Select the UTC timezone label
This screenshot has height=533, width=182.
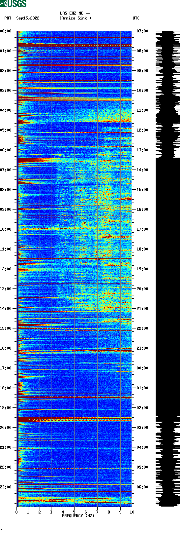point(136,18)
